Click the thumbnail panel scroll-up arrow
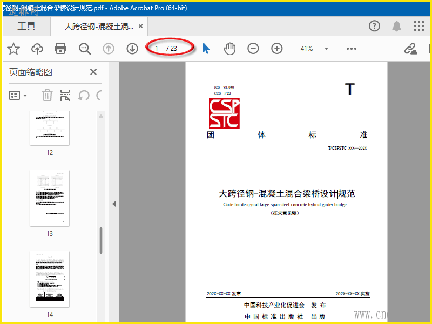This screenshot has width=432, height=324. click(x=101, y=116)
